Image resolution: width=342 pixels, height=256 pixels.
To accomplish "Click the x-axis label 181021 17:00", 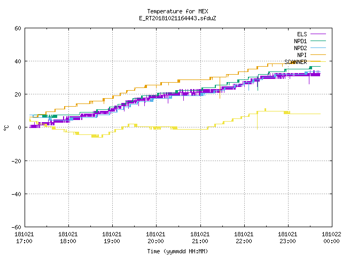I will point(24,238).
